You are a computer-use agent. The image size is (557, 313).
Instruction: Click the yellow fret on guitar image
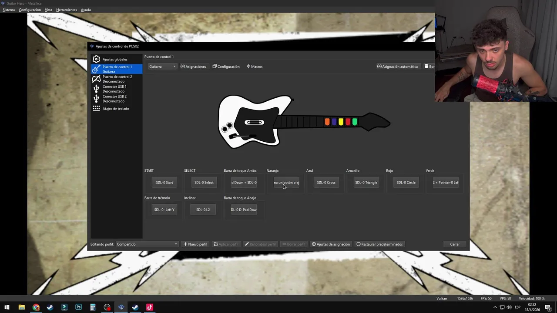(341, 122)
